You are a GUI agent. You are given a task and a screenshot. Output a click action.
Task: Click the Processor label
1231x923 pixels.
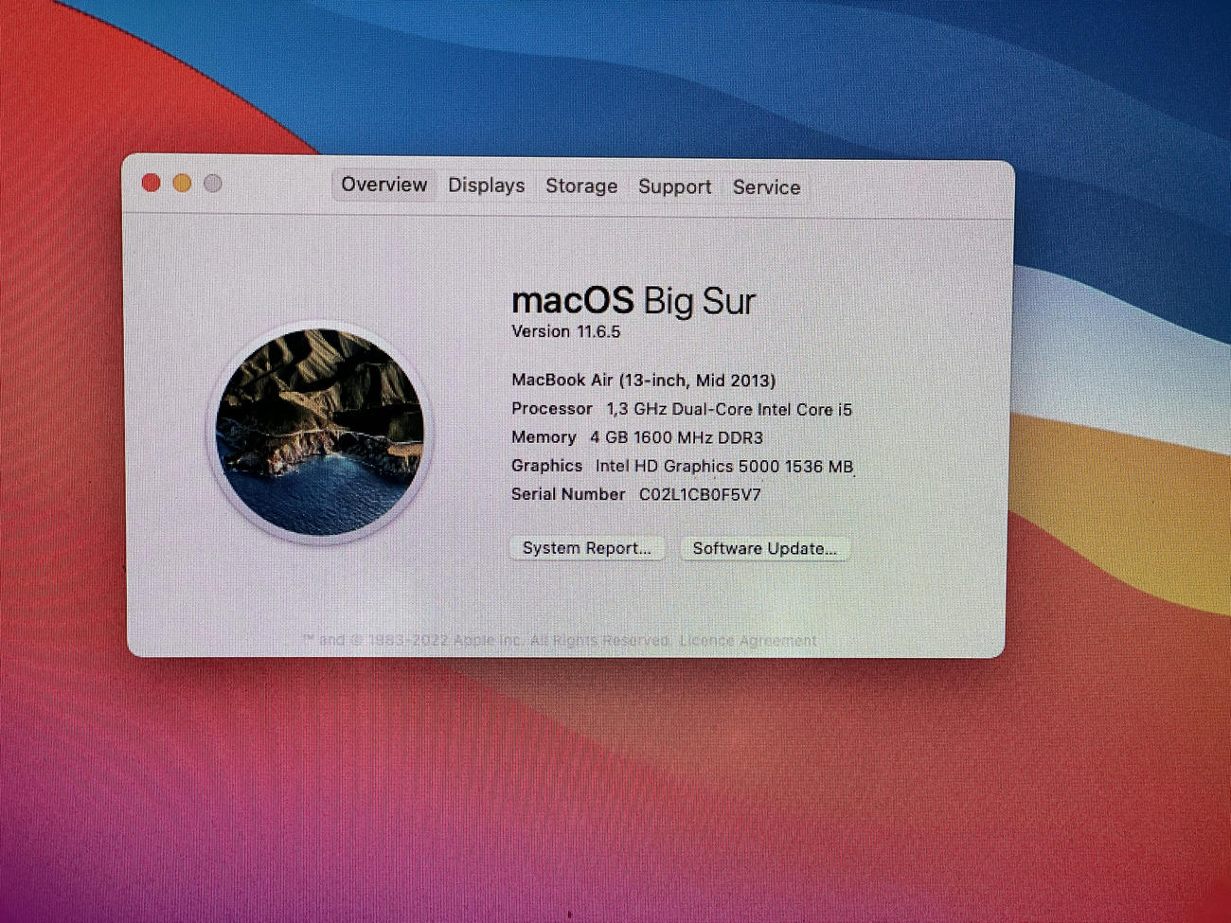pos(551,409)
